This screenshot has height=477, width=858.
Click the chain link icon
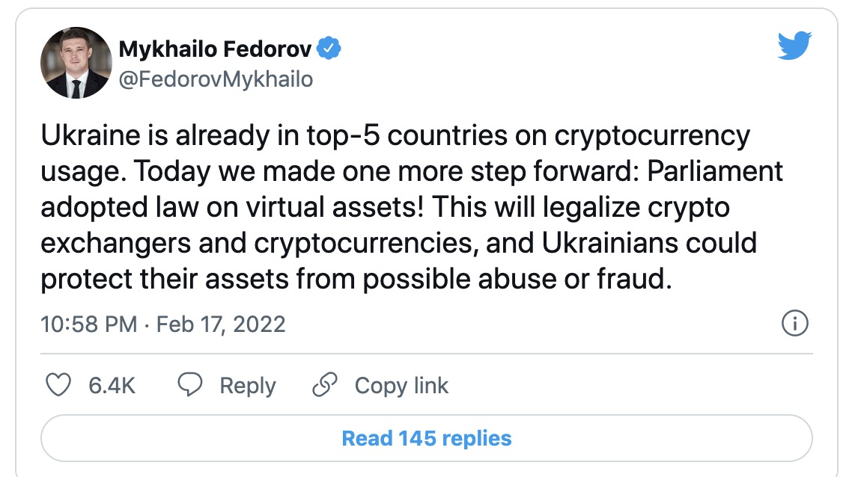[325, 385]
